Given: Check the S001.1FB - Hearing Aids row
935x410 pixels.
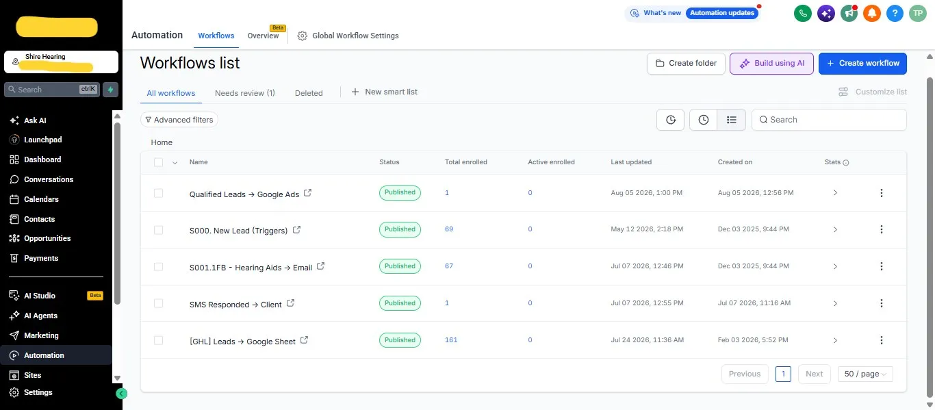Looking at the screenshot, I should tap(159, 266).
